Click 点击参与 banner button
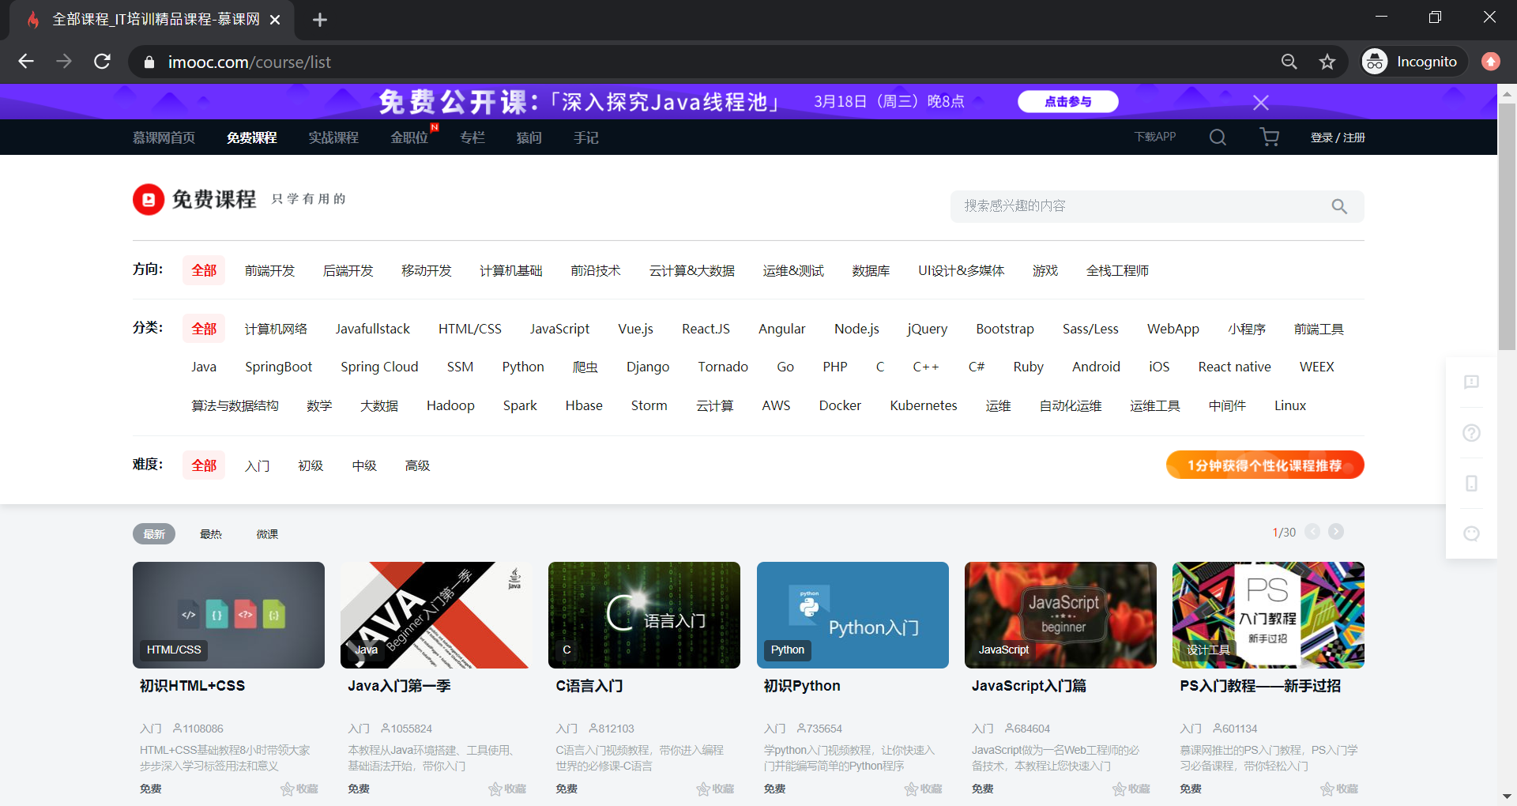 (x=1068, y=101)
